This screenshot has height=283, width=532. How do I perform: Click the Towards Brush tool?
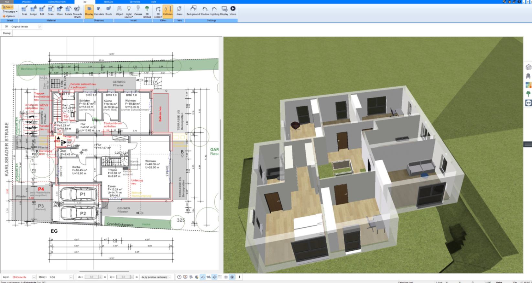(78, 11)
